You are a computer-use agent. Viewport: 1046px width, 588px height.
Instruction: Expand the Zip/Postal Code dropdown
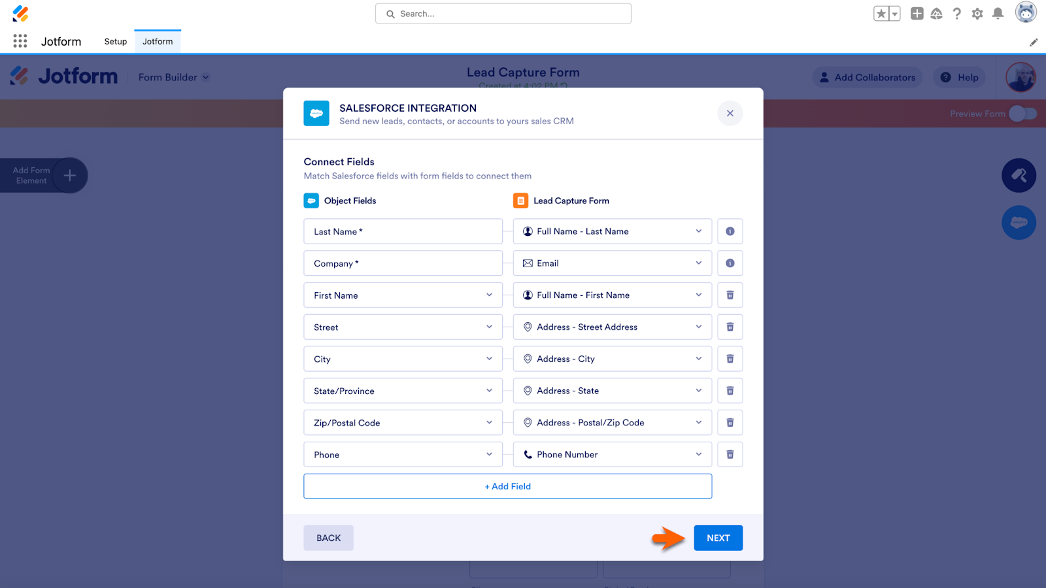coord(403,423)
